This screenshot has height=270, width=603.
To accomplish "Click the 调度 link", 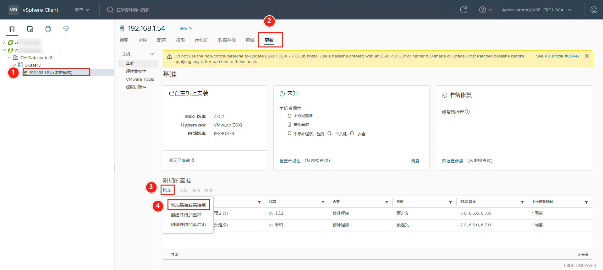I will [415, 161].
